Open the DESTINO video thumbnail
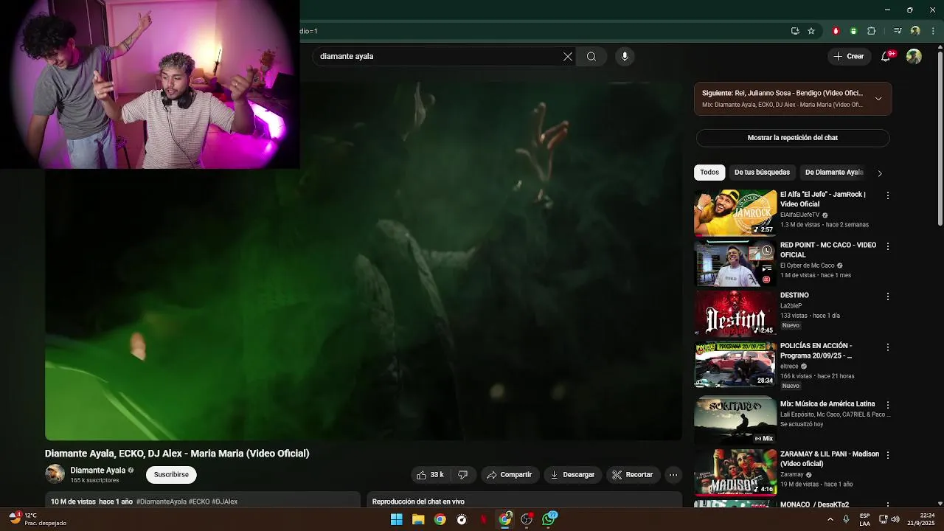The width and height of the screenshot is (944, 531). [x=735, y=313]
